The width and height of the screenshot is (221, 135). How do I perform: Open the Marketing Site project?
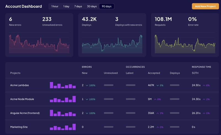point(19,127)
